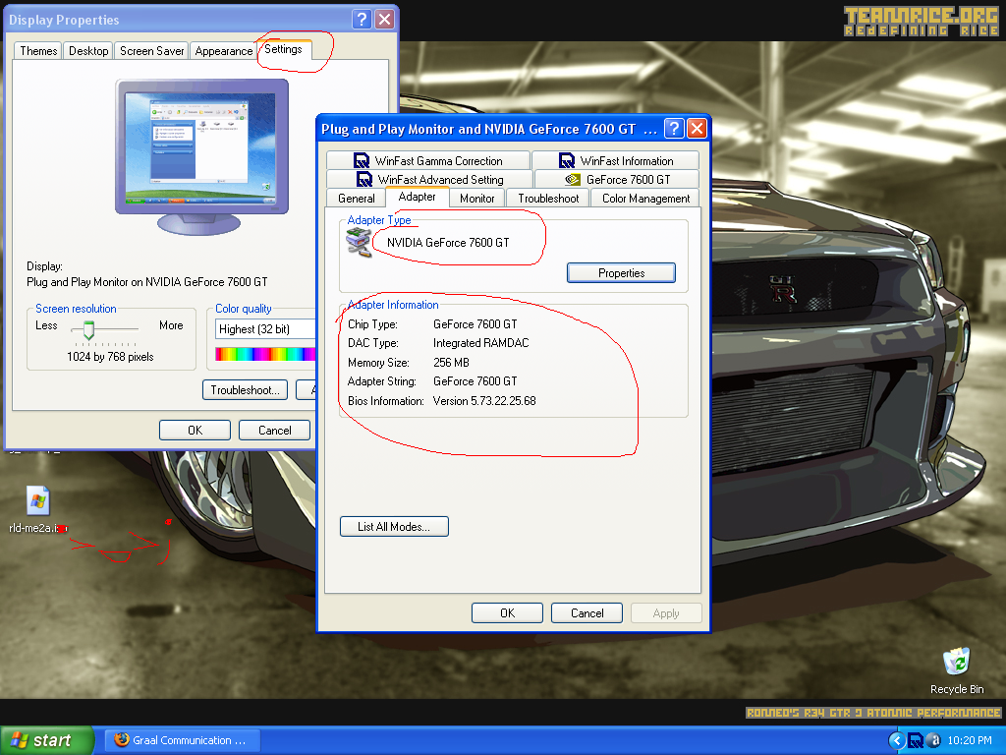Click the 'Adapter String:' label

[x=382, y=381]
